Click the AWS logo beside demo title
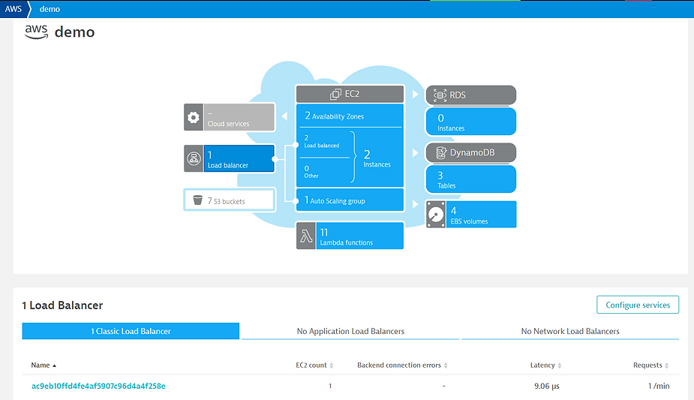The width and height of the screenshot is (694, 400). pos(36,32)
